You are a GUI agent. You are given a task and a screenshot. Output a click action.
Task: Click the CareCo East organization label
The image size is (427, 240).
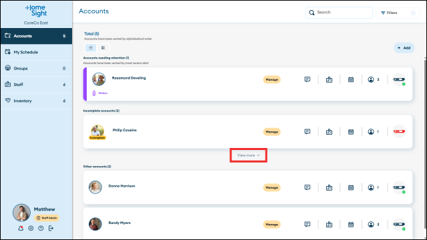pyautogui.click(x=36, y=23)
